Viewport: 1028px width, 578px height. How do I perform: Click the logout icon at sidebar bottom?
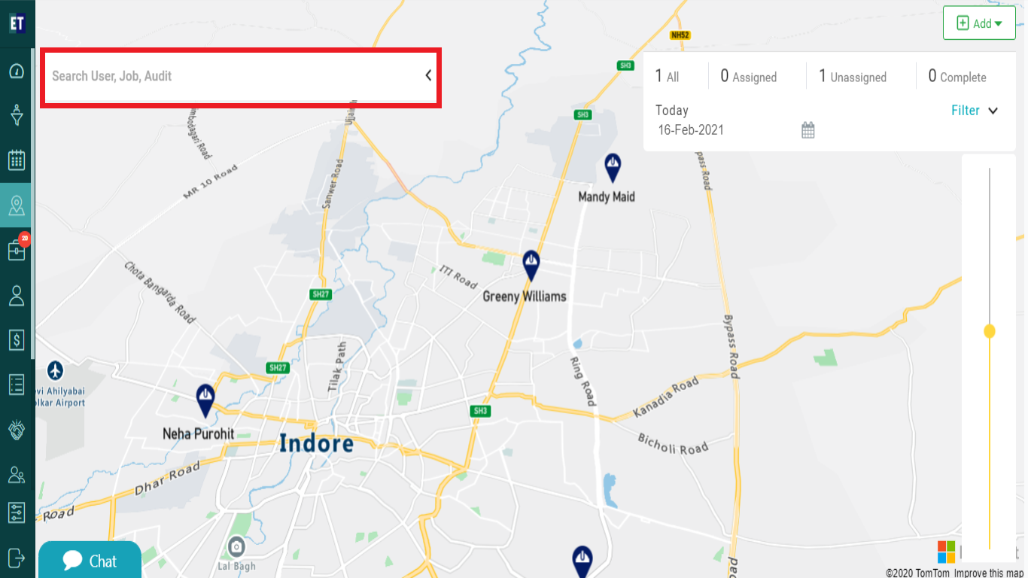point(17,558)
